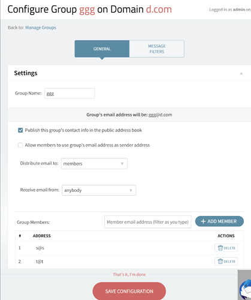Go back to Manage Groups link
Image resolution: width=251 pixels, height=300 pixels.
click(41, 28)
